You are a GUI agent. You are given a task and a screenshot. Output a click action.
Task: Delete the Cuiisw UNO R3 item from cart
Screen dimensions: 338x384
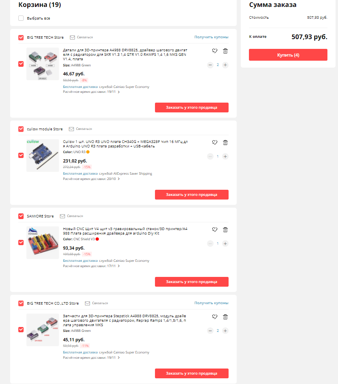(x=225, y=143)
